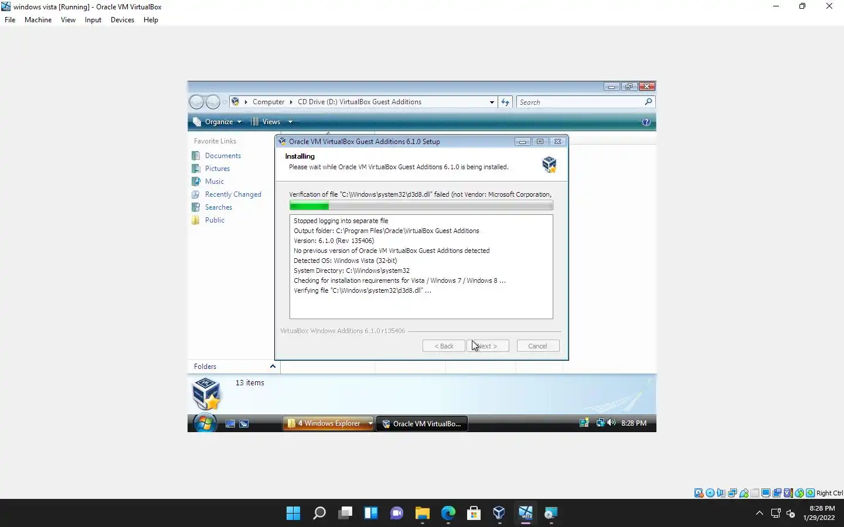Click Vista tray volume speaker icon
844x527 pixels.
coord(611,423)
